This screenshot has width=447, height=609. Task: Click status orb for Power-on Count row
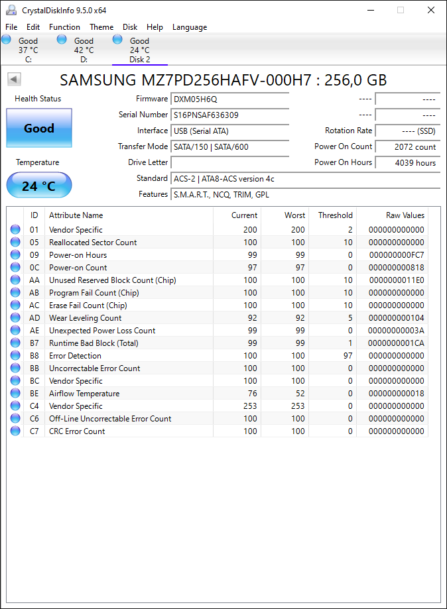(x=15, y=267)
